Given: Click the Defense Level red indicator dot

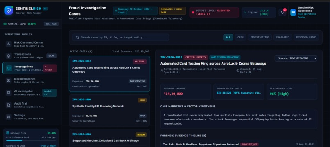Looking at the screenshot, I should pos(193,12).
